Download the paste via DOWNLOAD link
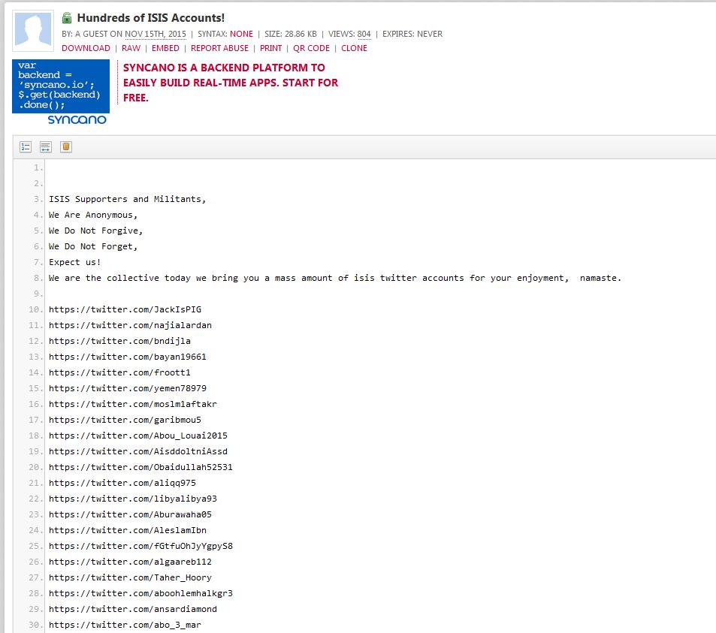Screen dimensions: 716x633 click(86, 48)
